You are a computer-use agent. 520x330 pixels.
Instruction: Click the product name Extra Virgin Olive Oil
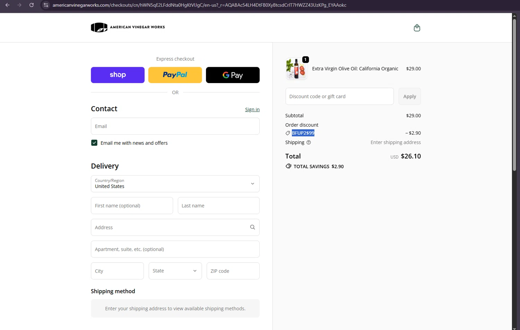355,69
